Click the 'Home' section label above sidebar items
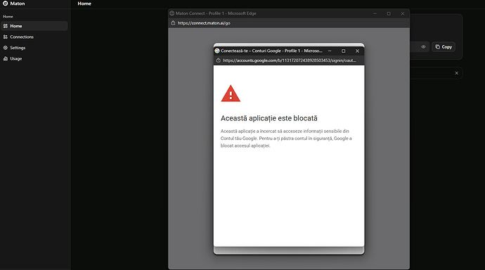This screenshot has height=270, width=485. click(x=8, y=16)
